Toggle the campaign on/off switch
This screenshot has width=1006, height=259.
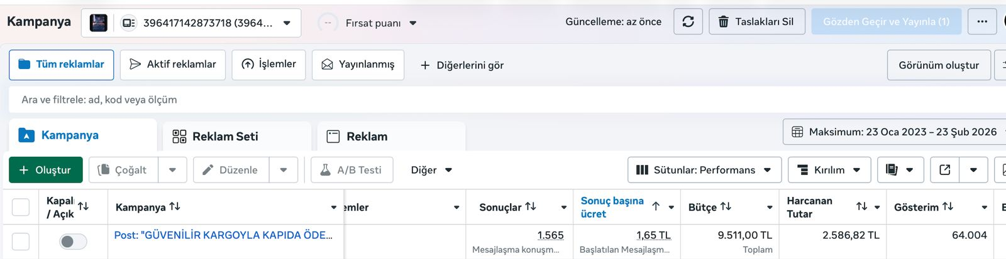pos(73,241)
